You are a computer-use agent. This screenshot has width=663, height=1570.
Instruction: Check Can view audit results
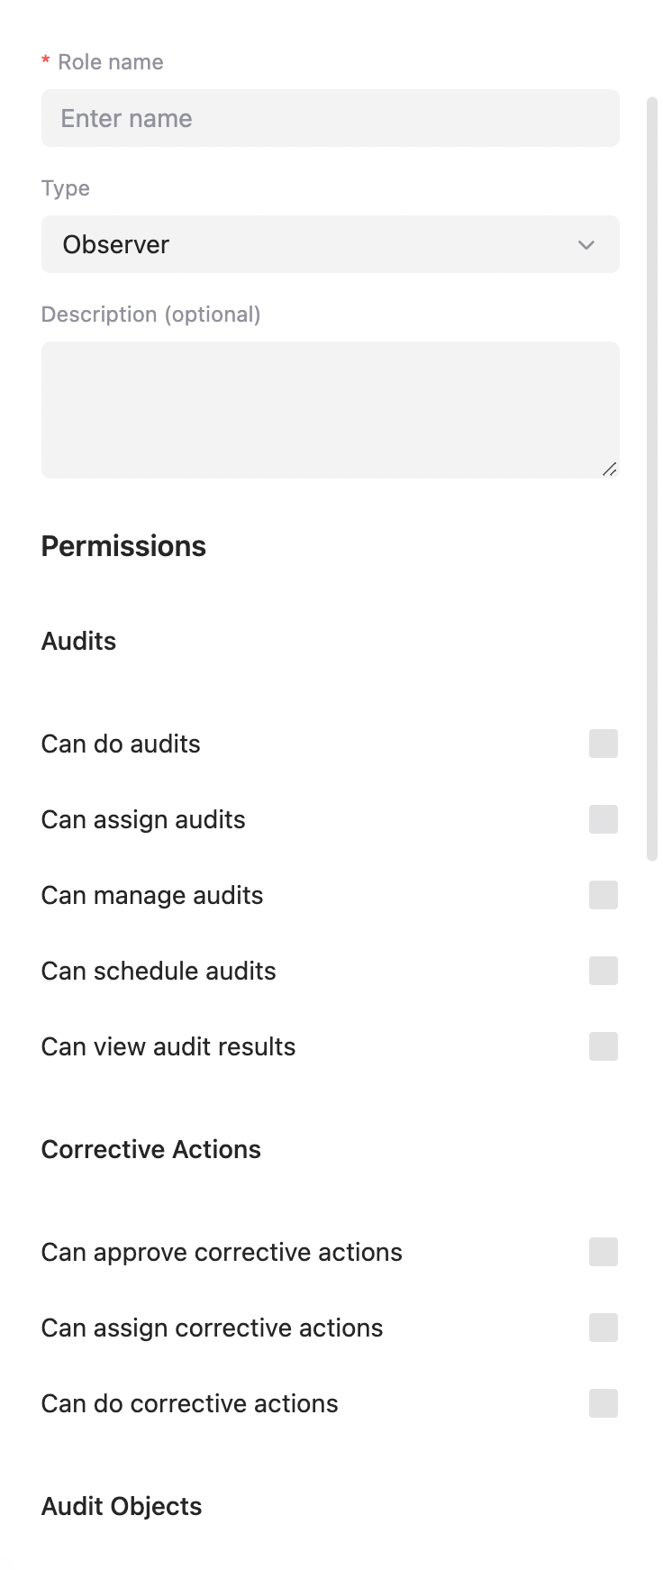point(604,1046)
